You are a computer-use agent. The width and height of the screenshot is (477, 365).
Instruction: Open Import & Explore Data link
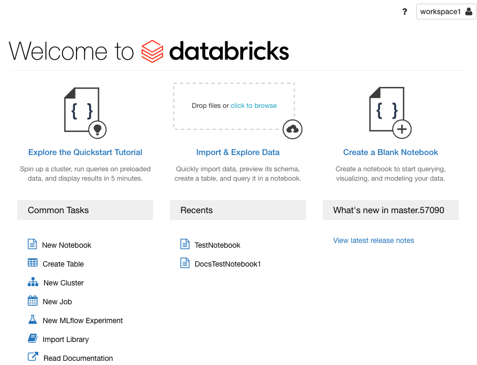(238, 152)
